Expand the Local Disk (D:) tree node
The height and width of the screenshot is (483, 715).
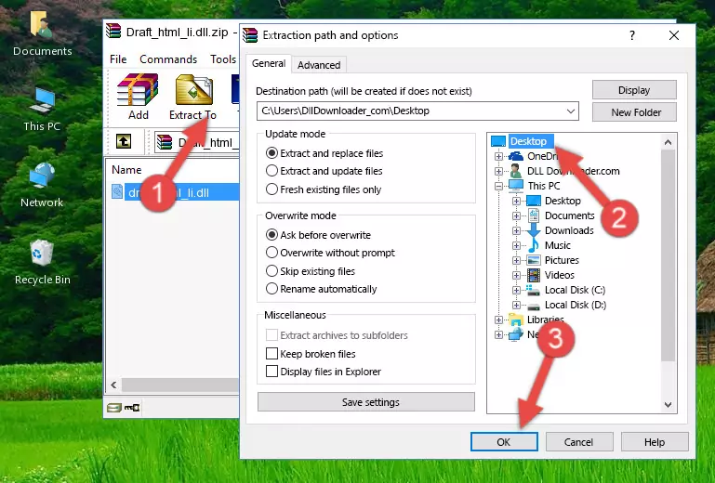[x=516, y=305]
